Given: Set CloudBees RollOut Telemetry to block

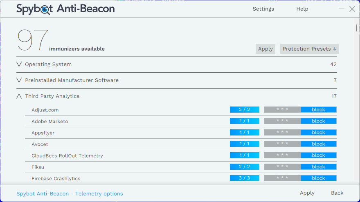Looking at the screenshot, I should coord(318,155).
